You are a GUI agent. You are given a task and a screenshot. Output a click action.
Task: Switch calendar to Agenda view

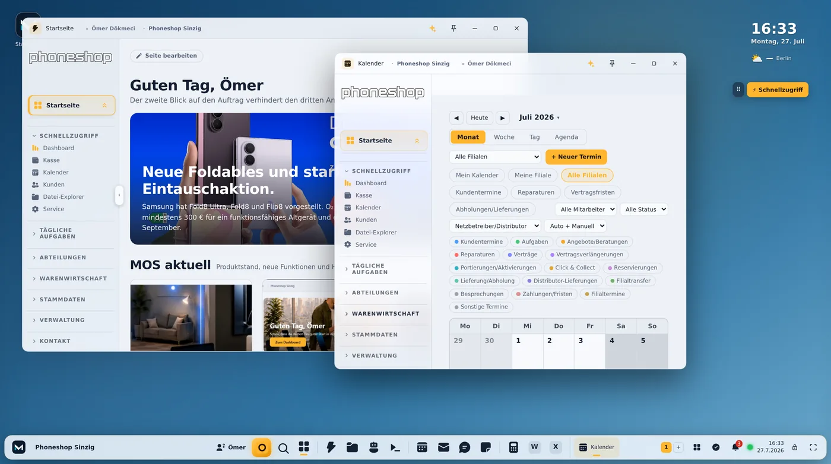coord(566,137)
